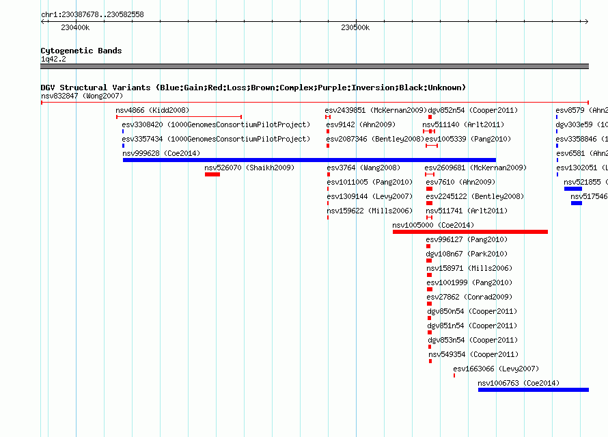Click nsv159622 (Mills2006) variant label
Viewport: 608px width, 437px height.
[x=370, y=211]
